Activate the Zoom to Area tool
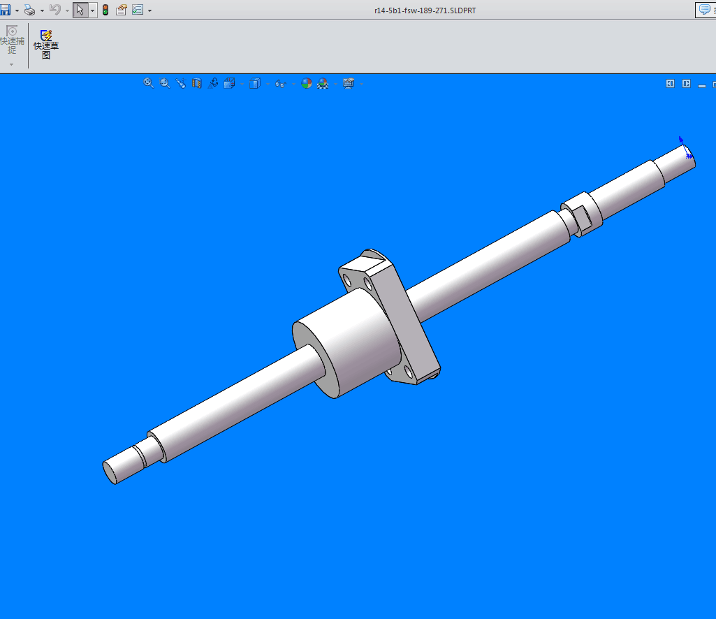The image size is (716, 619). (x=164, y=83)
